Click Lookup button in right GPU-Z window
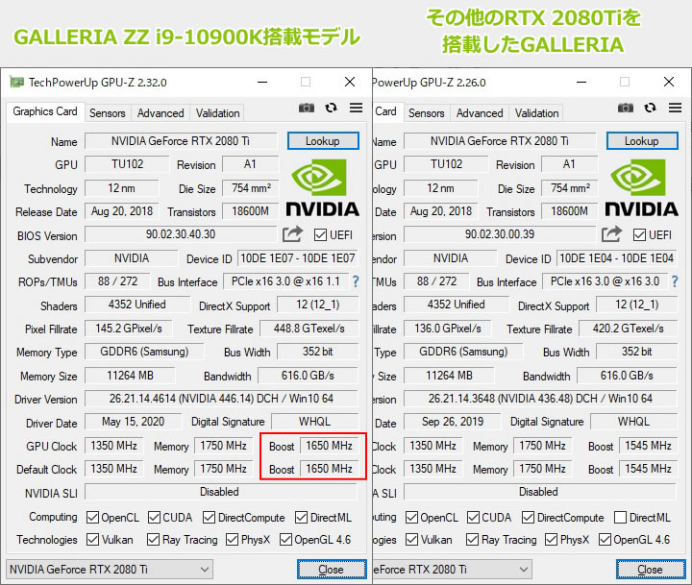692x585 pixels. pos(642,141)
